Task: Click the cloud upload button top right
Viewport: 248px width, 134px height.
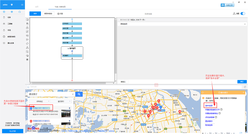Action: coord(227,5)
